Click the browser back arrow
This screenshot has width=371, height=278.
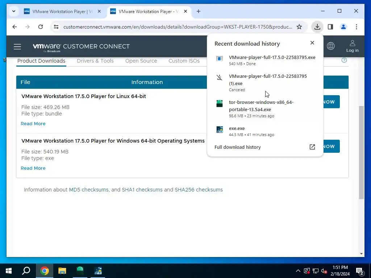[x=14, y=27]
